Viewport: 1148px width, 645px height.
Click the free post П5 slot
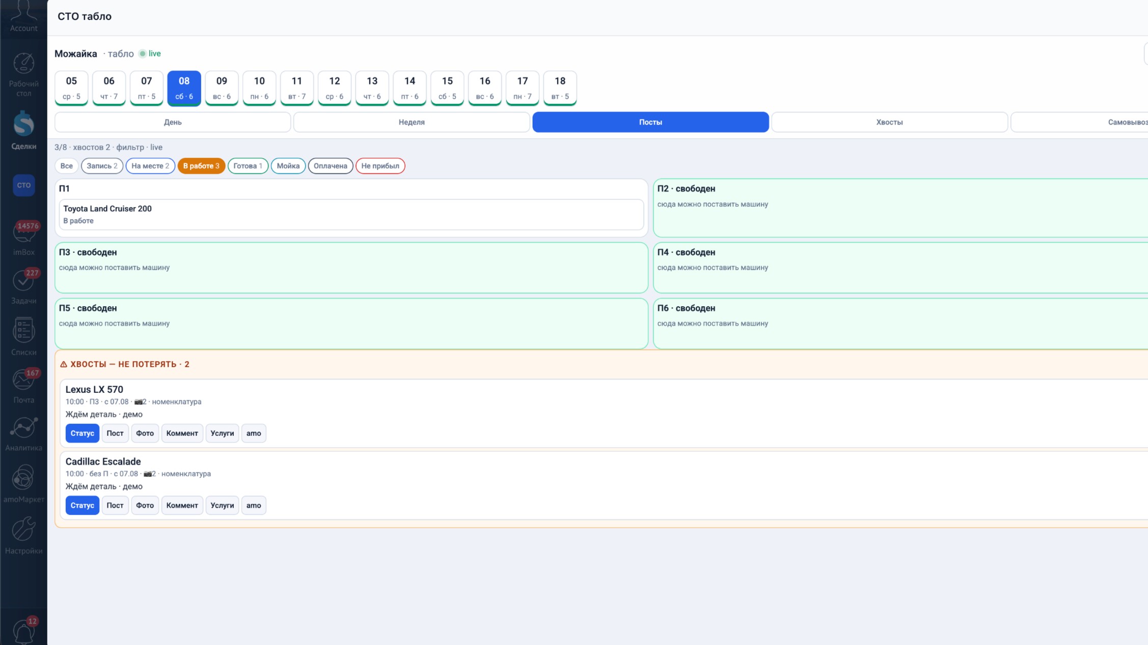click(351, 324)
